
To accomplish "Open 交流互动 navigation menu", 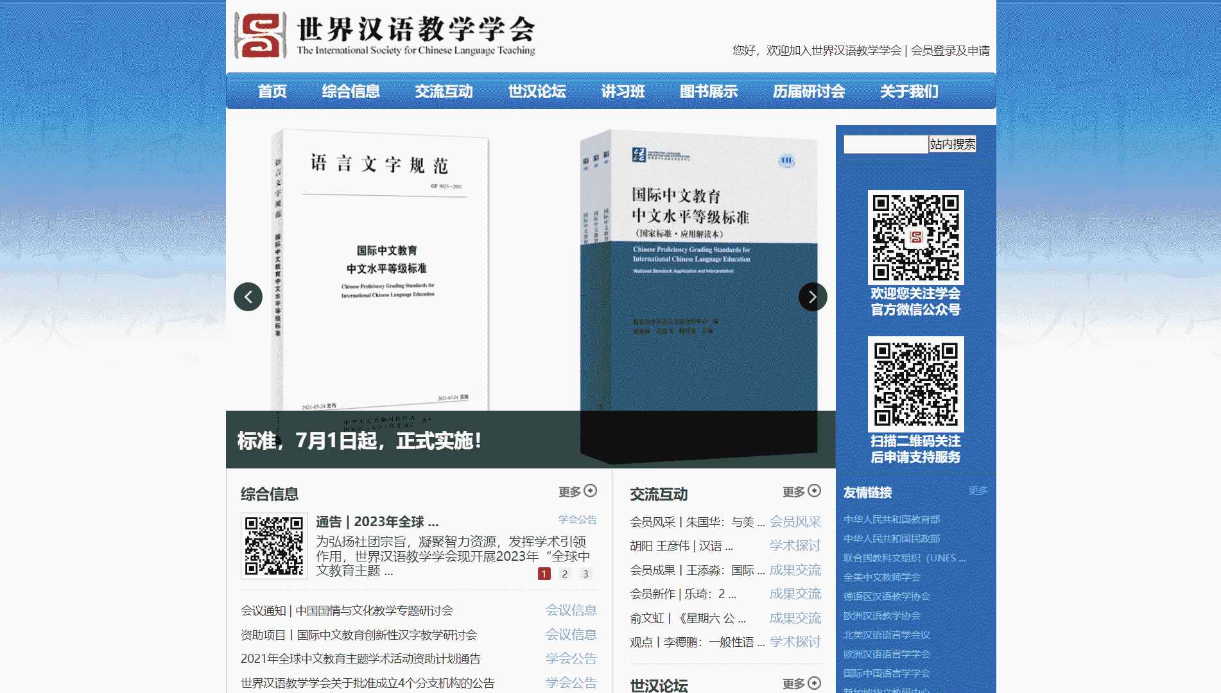I will pyautogui.click(x=444, y=92).
